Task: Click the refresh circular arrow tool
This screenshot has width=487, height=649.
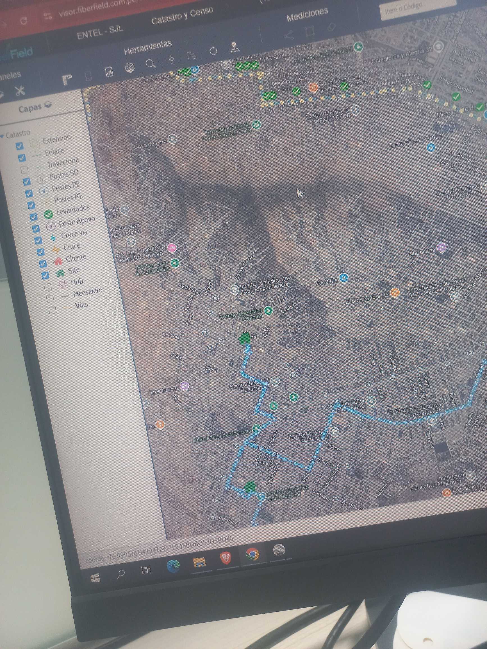Action: pyautogui.click(x=213, y=51)
